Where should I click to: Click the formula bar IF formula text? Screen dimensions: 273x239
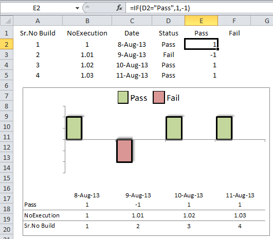(x=160, y=8)
